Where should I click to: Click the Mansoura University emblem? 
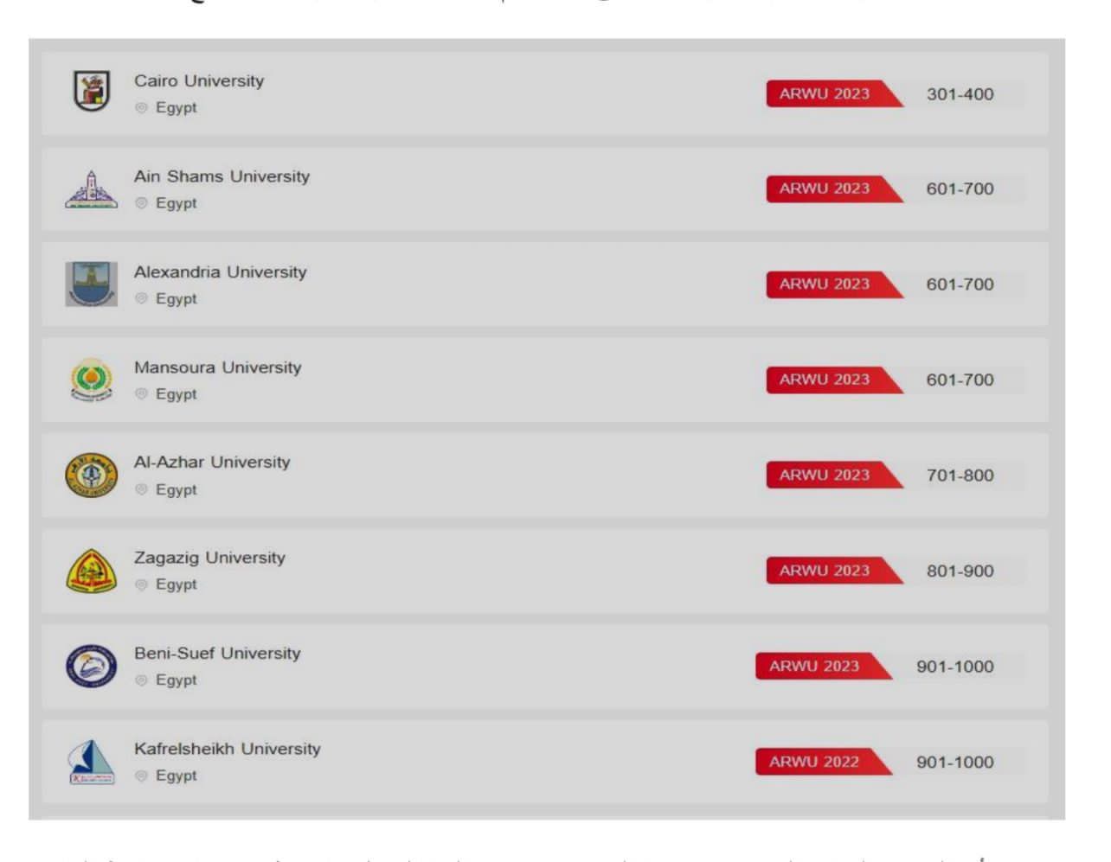pos(91,380)
